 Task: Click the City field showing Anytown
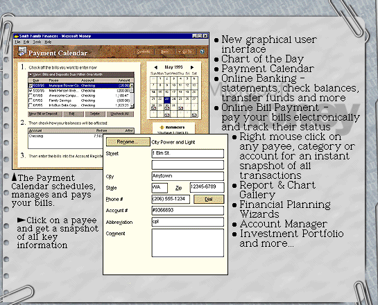pyautogui.click(x=187, y=176)
